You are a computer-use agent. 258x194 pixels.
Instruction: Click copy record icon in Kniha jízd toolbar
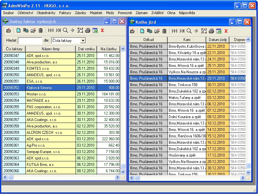pyautogui.click(x=149, y=31)
